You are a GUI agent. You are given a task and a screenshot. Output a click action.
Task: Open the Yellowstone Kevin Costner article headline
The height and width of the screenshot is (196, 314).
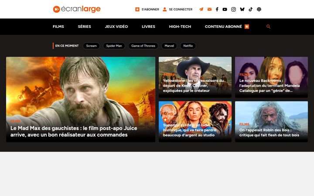194,86
